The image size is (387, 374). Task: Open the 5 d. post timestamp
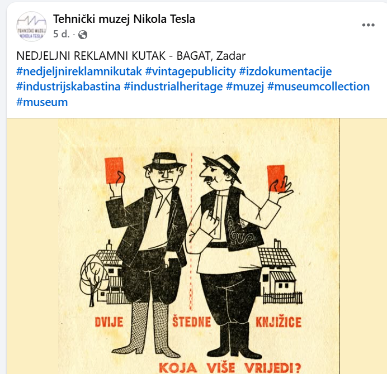62,34
